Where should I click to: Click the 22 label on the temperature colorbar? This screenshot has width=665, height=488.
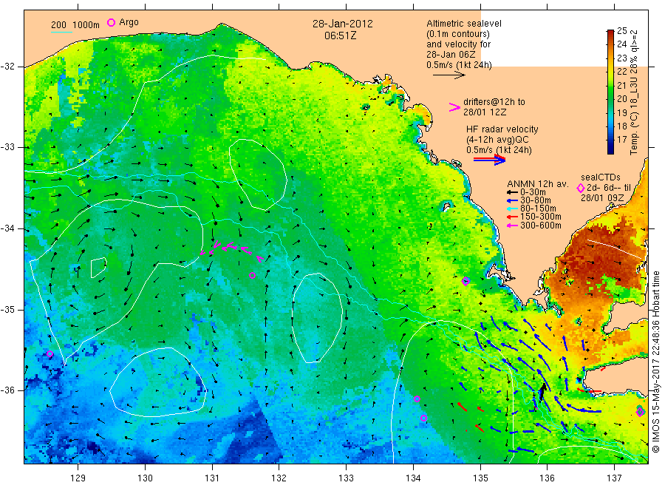(621, 71)
